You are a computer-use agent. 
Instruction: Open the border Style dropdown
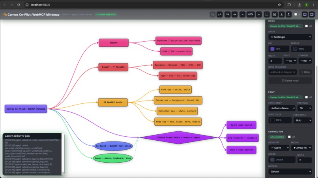(x=290, y=61)
